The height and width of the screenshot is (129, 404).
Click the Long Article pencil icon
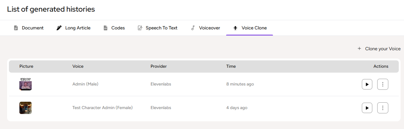[x=59, y=28]
